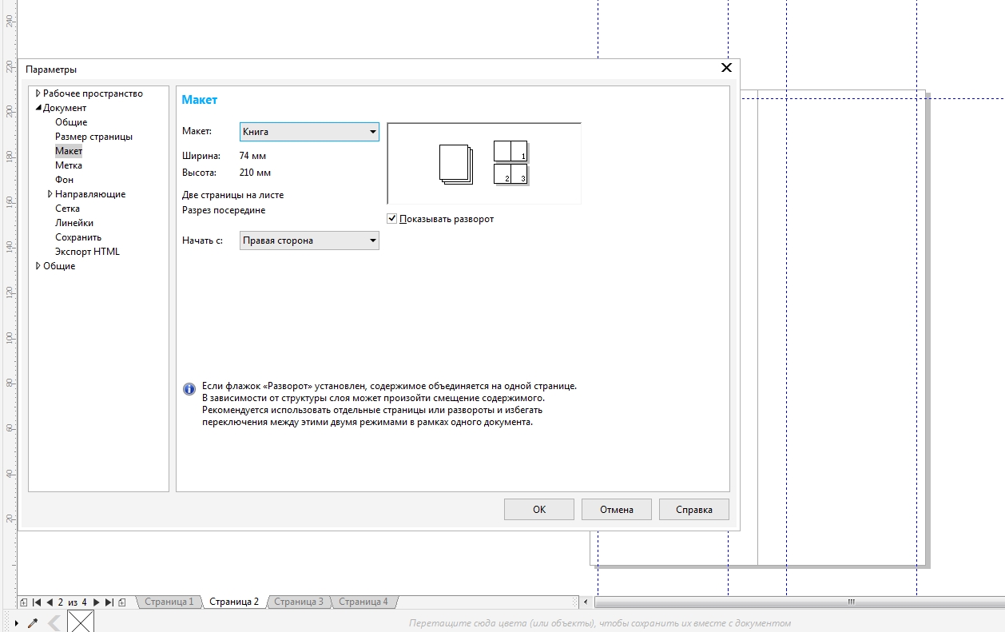The height and width of the screenshot is (632, 1005).
Task: Click the text 'Разрез посередине'
Action: pyautogui.click(x=224, y=210)
